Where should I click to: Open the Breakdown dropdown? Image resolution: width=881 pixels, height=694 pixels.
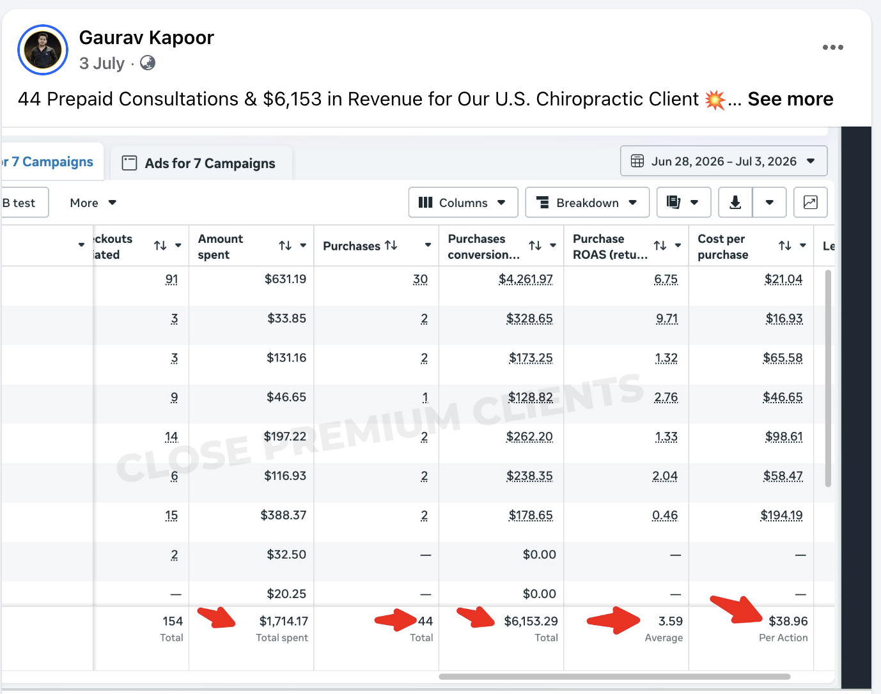(x=587, y=203)
